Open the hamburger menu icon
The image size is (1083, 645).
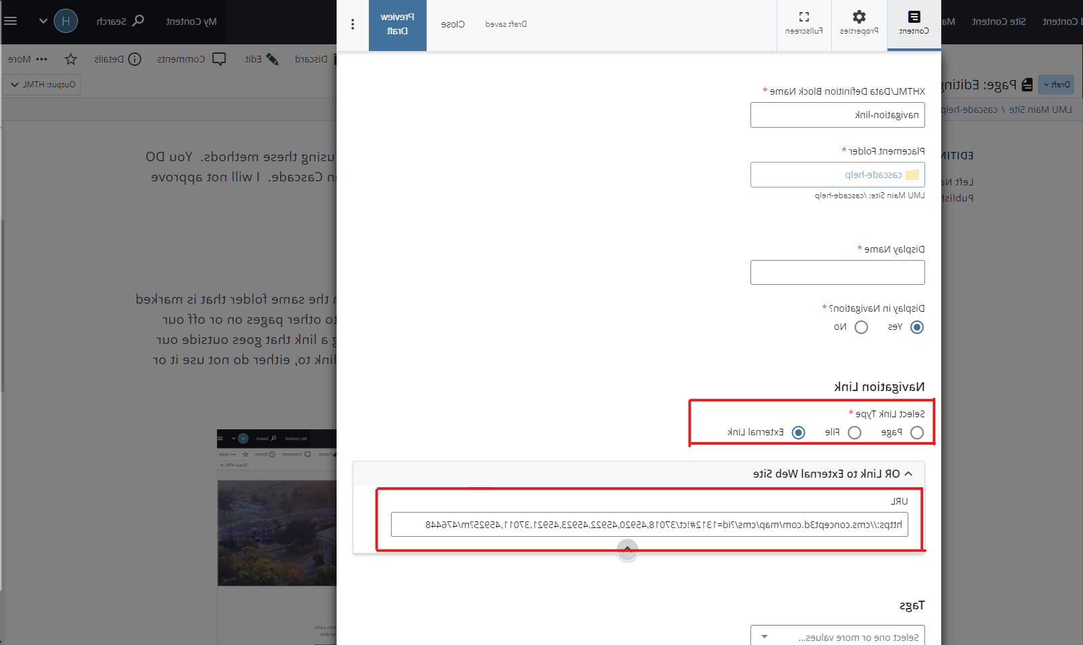point(10,21)
